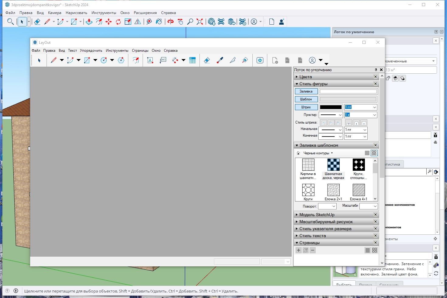Image resolution: width=447 pixels, height=298 pixels.
Task: Select the LayOut Table tool
Action: pos(192,60)
